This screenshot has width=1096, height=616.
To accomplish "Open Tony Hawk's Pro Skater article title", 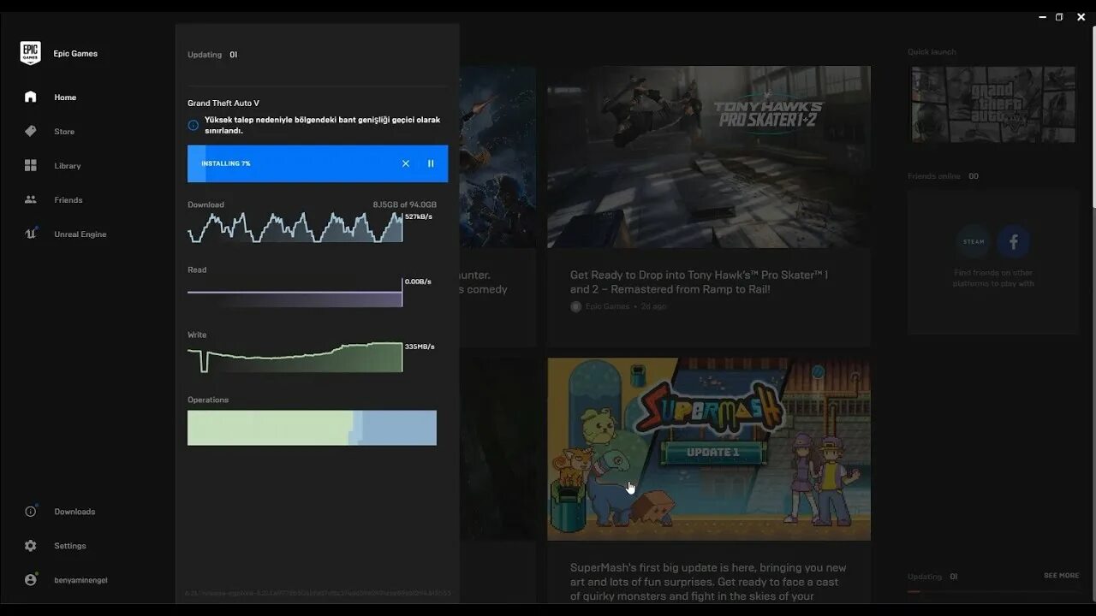I will click(x=699, y=282).
